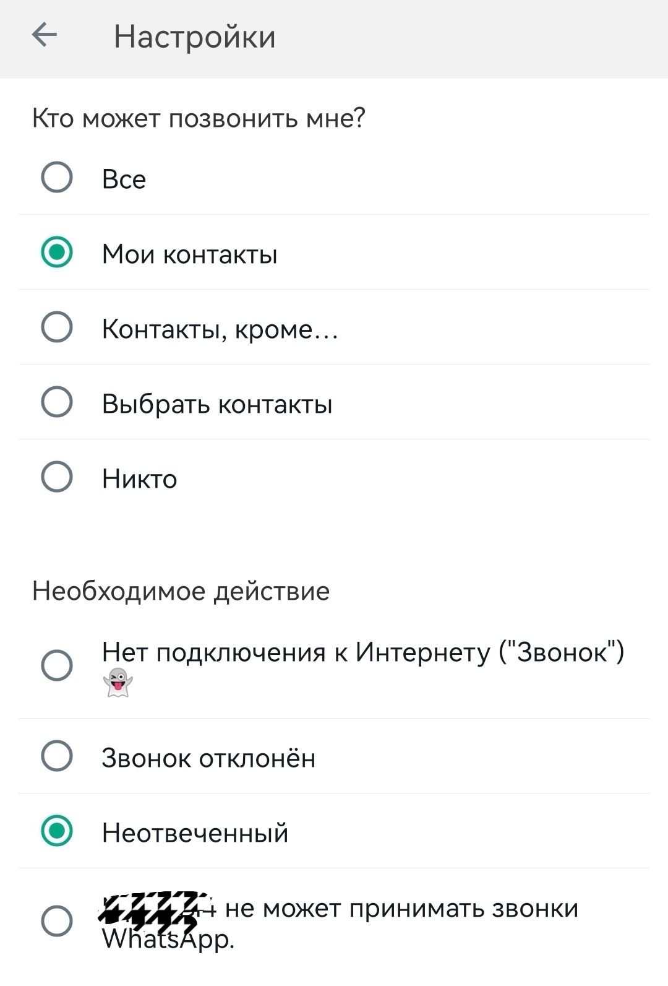Screen dimensions: 668x986
Task: Click the 'Кто может позвонить мне?' heading
Action: 199,118
